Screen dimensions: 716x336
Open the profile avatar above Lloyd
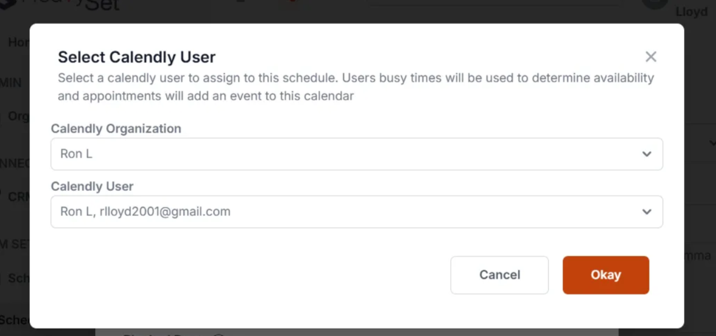tap(655, 3)
